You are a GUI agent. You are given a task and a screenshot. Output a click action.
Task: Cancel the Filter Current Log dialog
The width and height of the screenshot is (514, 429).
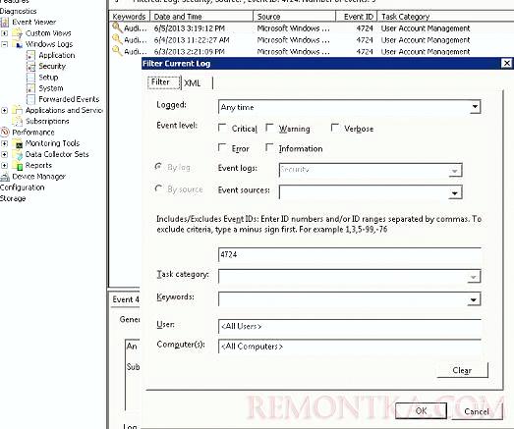477,411
